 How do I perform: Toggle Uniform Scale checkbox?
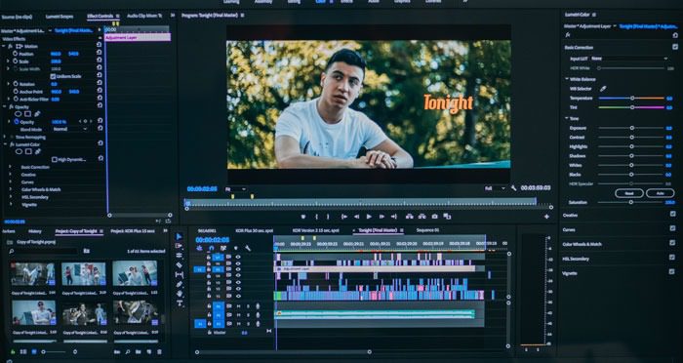click(53, 76)
